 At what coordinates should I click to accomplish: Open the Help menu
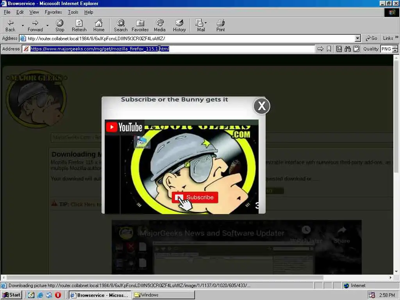[89, 12]
